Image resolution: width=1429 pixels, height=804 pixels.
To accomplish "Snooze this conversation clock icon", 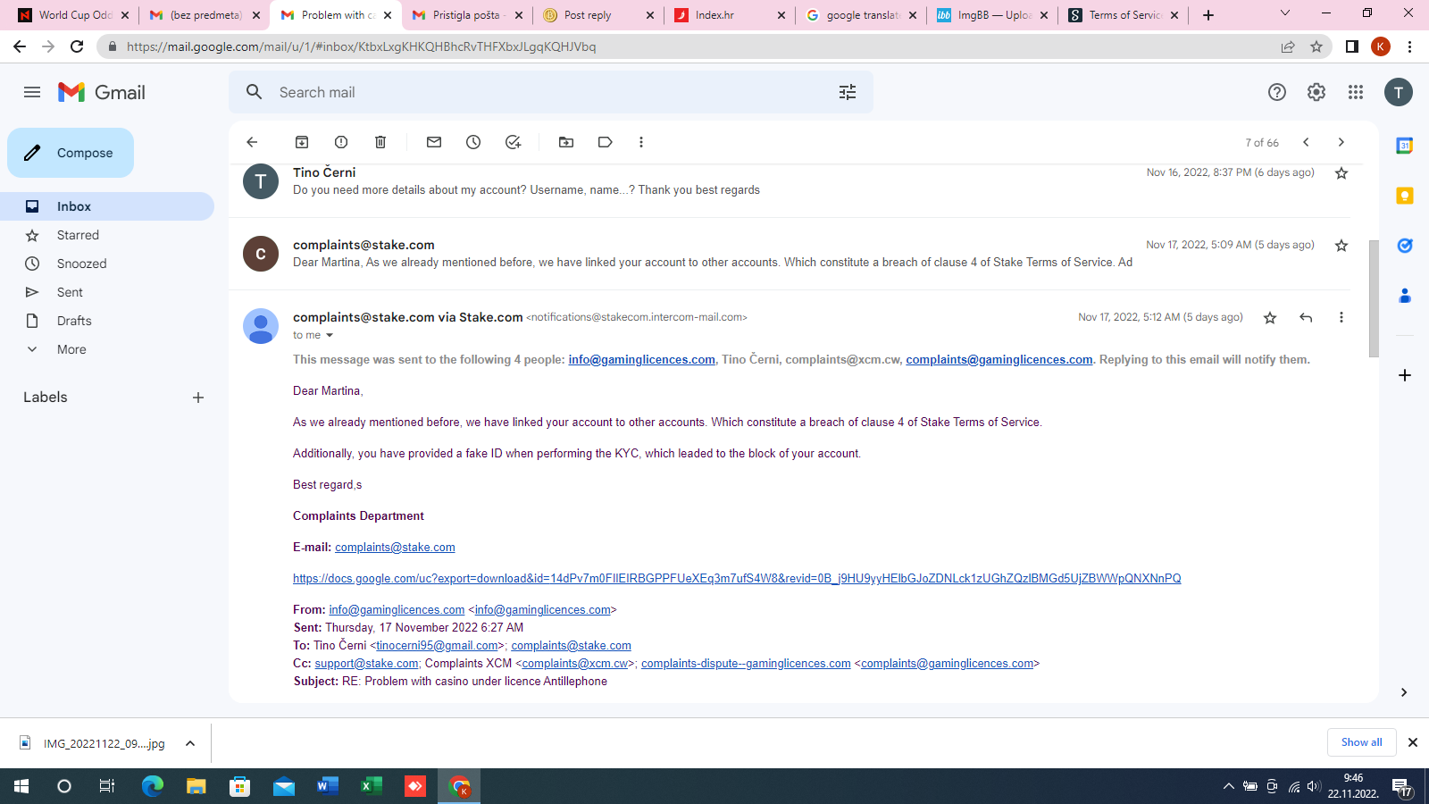I will [473, 142].
